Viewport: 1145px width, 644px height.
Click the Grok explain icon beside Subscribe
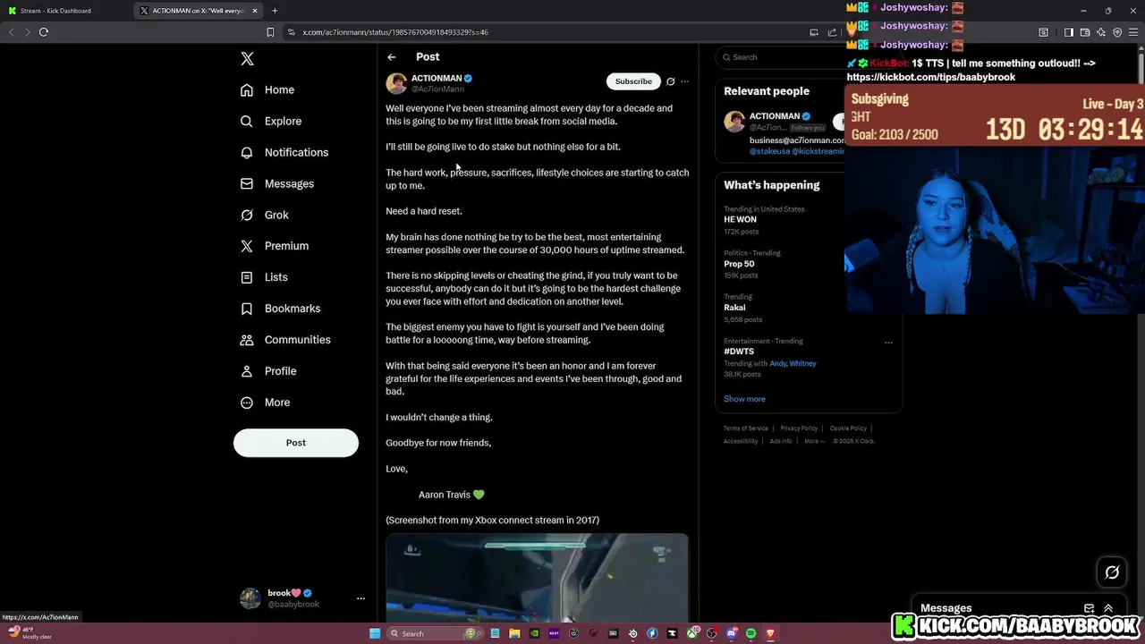pyautogui.click(x=670, y=81)
